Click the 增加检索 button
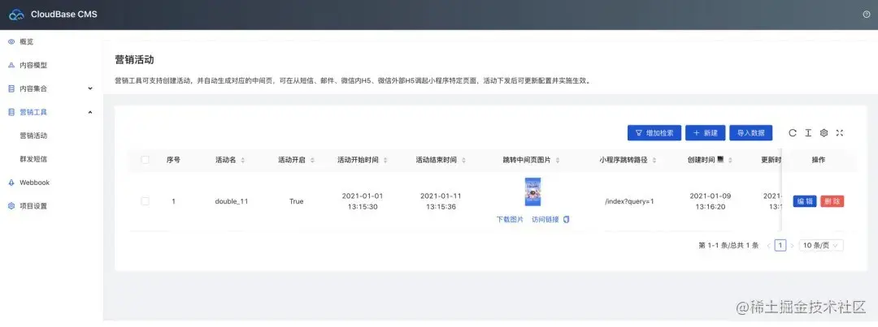Viewport: 878px width, 327px height. [654, 133]
